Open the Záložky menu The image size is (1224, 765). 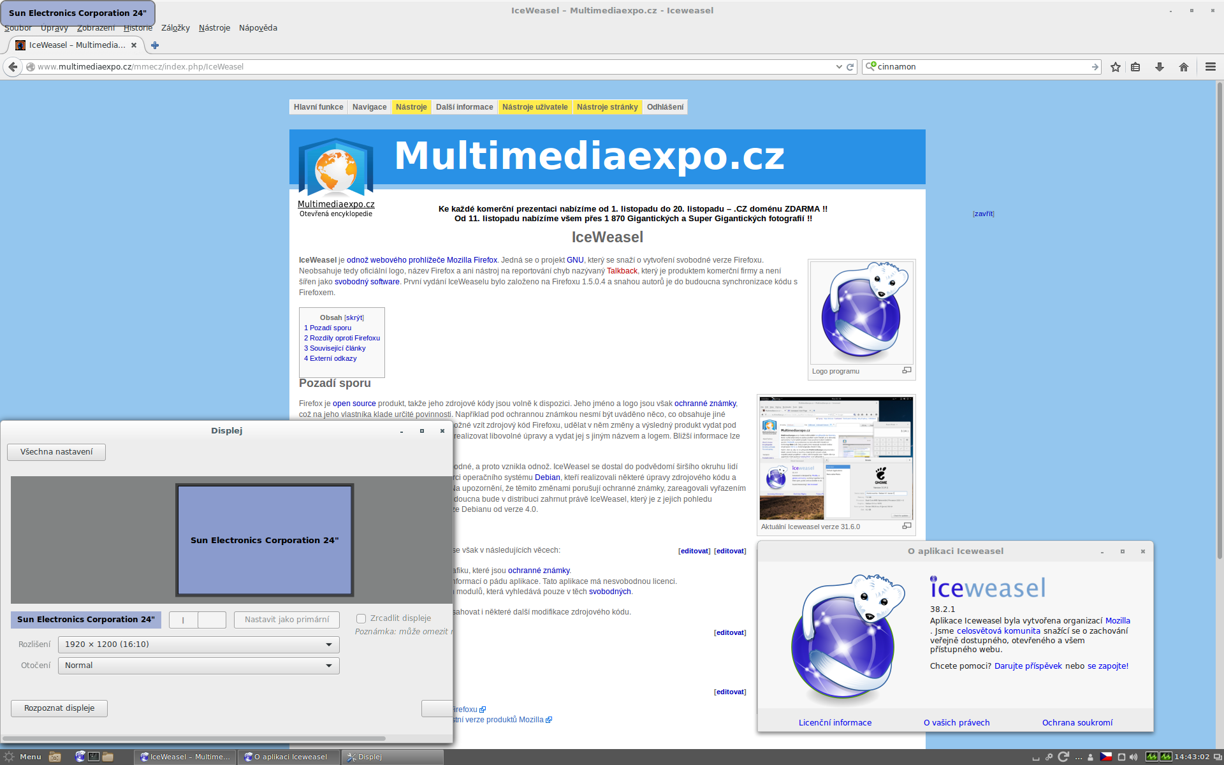coord(175,28)
